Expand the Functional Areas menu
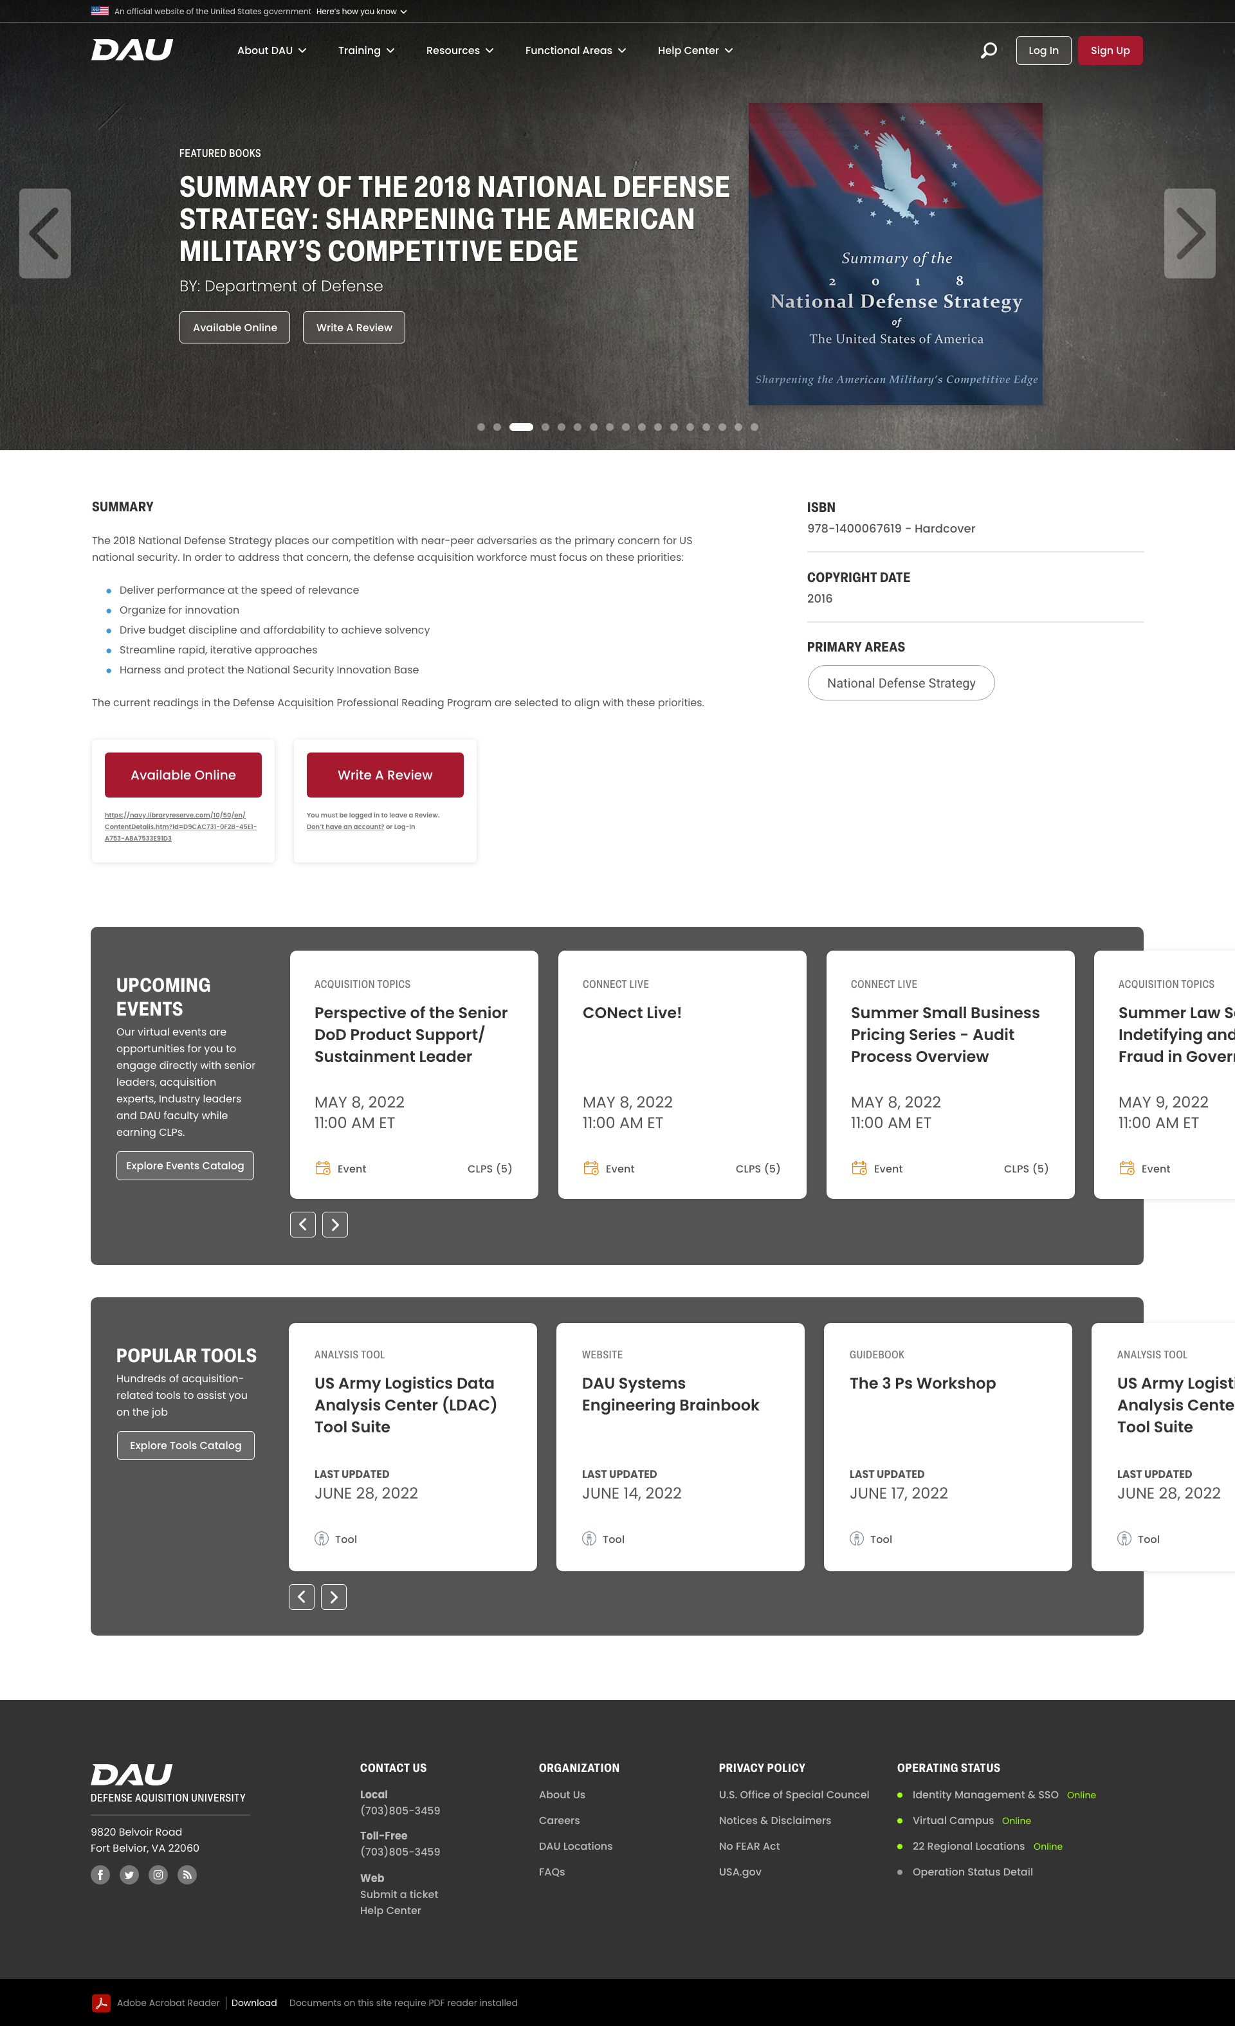The image size is (1235, 2026). pyautogui.click(x=576, y=50)
